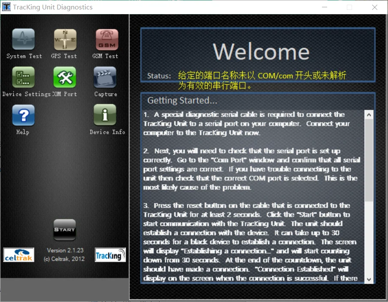
Task: Click the '(c) Celtrak, 2012' text
Action: 64,259
